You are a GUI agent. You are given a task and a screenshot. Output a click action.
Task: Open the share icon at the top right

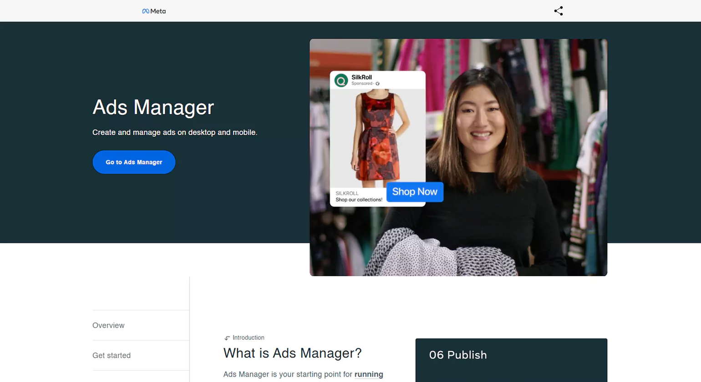coord(558,10)
